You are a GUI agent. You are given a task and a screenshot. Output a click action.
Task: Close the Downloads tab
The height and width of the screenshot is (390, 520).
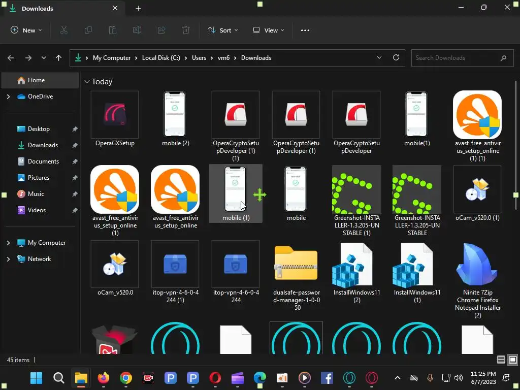pos(115,8)
